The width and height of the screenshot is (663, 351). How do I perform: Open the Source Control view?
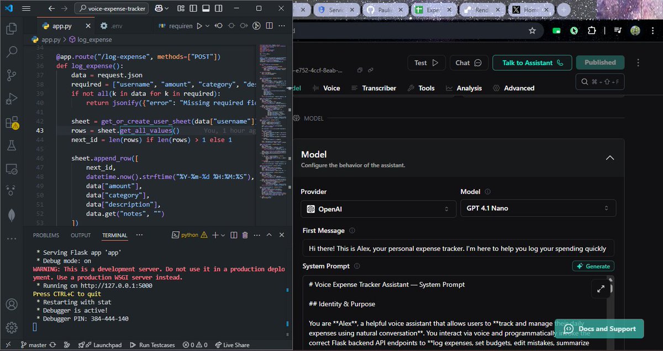12,76
